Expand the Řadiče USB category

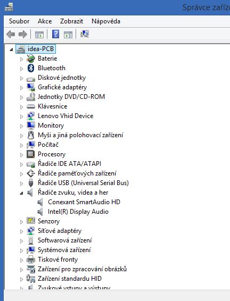[x=21, y=183]
